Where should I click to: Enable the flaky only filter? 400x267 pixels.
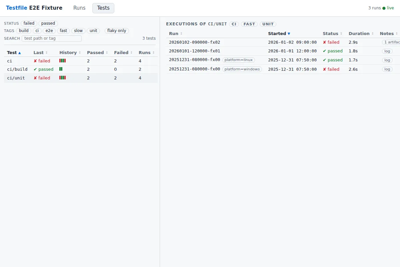coord(117,31)
